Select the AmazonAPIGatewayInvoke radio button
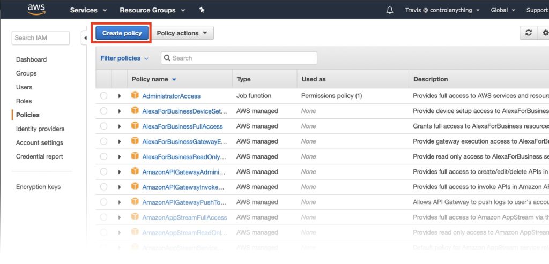Image resolution: width=549 pixels, height=264 pixels. pyautogui.click(x=103, y=187)
